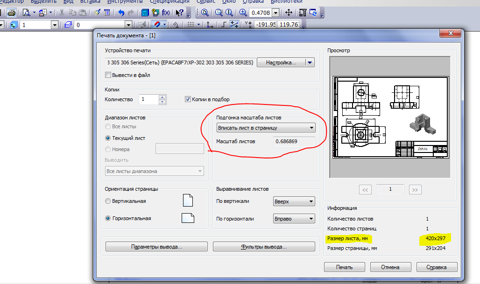Uncheck the 'Копии в подбор' checkbox
The image size is (480, 284).
click(188, 99)
